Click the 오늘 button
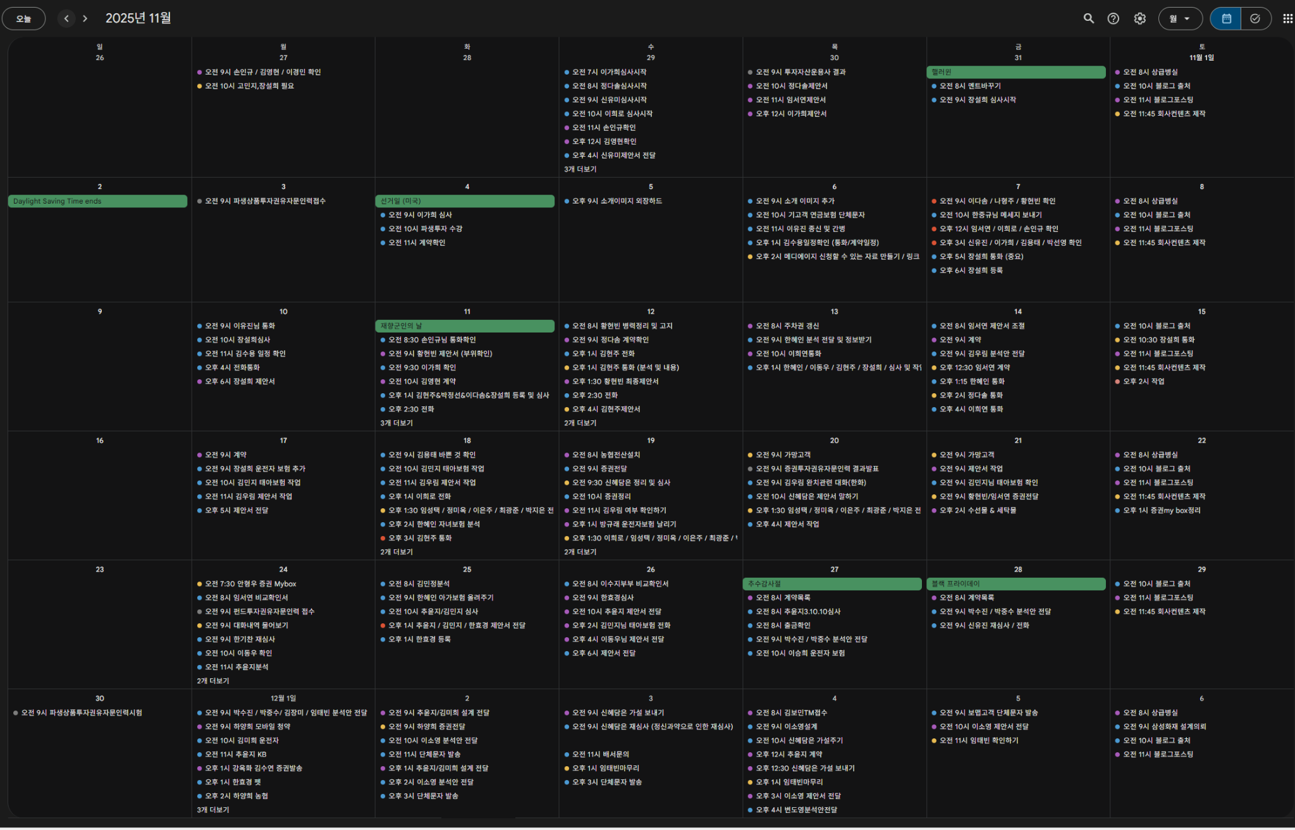Image resolution: width=1295 pixels, height=830 pixels. coord(23,18)
